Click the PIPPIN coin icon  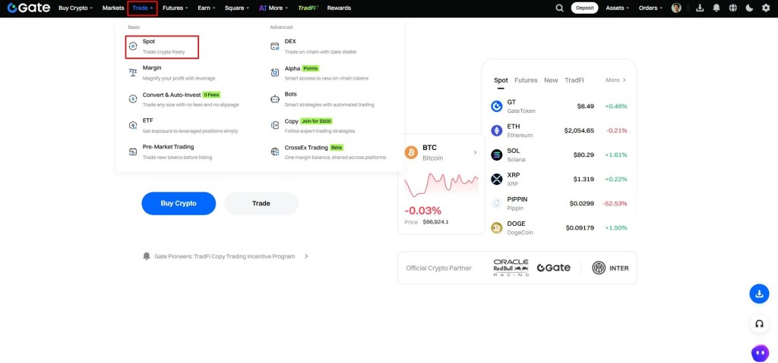click(497, 204)
